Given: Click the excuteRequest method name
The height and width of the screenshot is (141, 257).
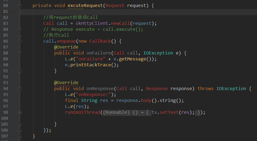Looking at the screenshot, I should pyautogui.click(x=85, y=6).
